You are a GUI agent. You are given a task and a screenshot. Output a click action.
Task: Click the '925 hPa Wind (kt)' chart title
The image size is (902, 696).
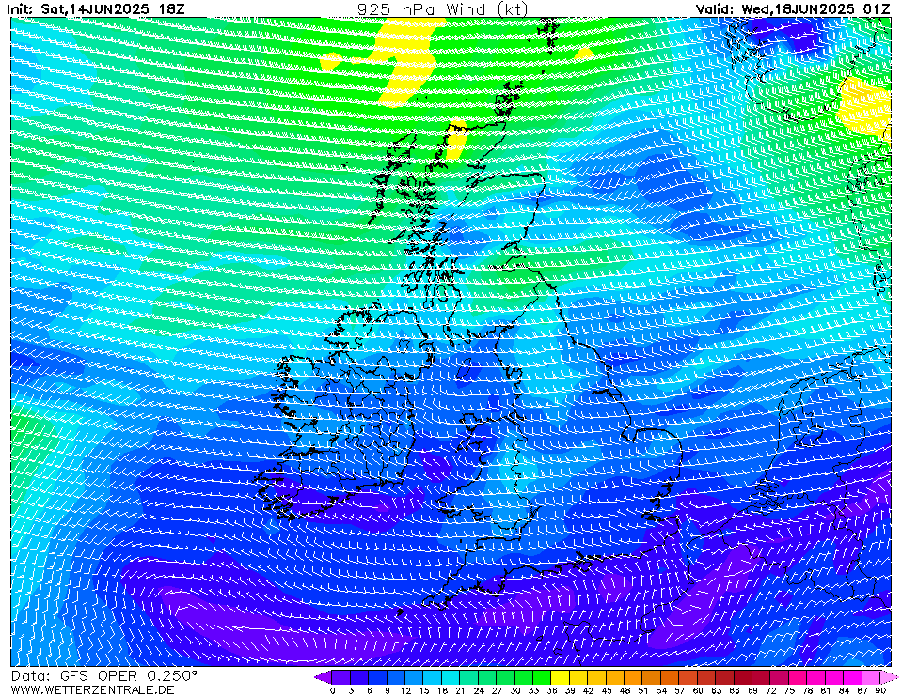(x=442, y=8)
